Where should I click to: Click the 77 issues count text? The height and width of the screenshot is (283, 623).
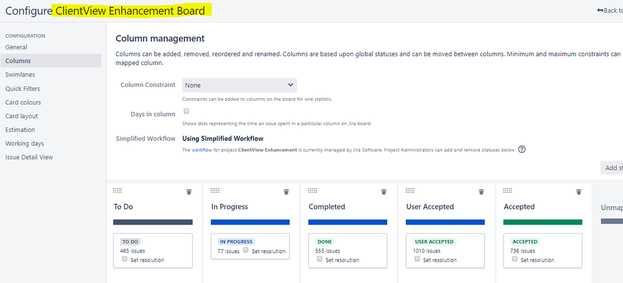tap(228, 251)
